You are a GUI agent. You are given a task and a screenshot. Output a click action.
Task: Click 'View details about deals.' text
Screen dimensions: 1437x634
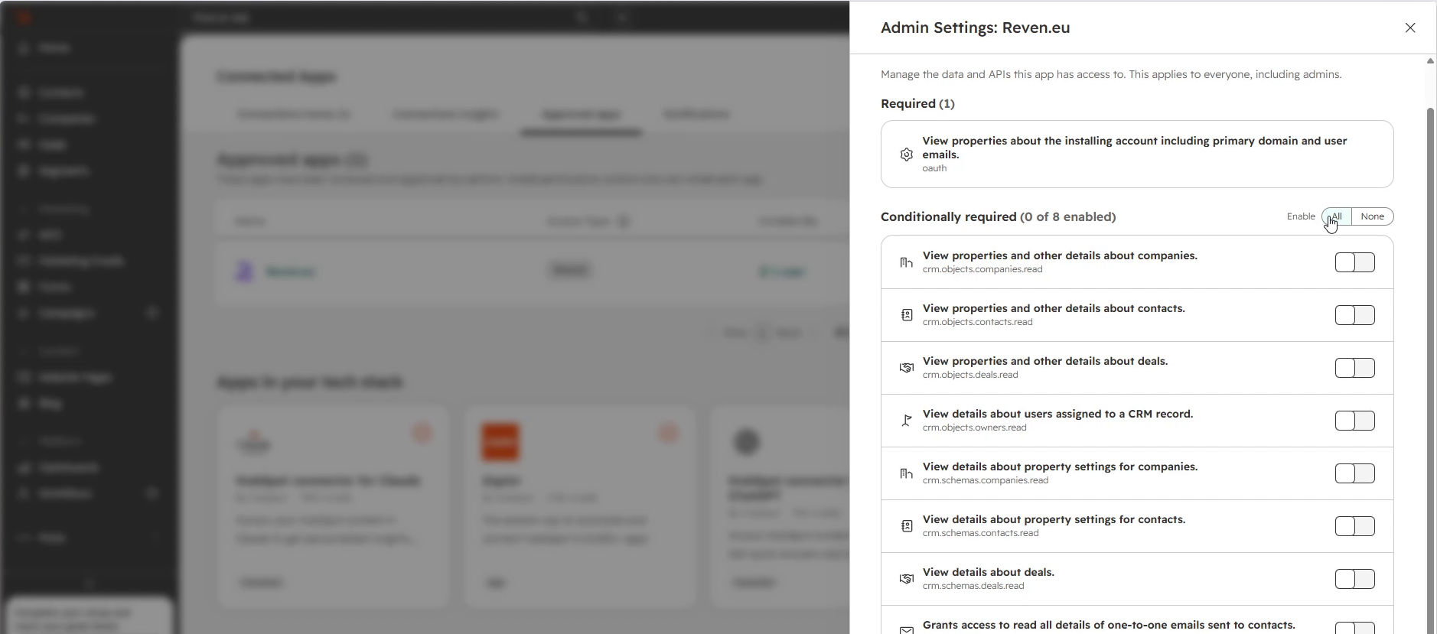[988, 572]
